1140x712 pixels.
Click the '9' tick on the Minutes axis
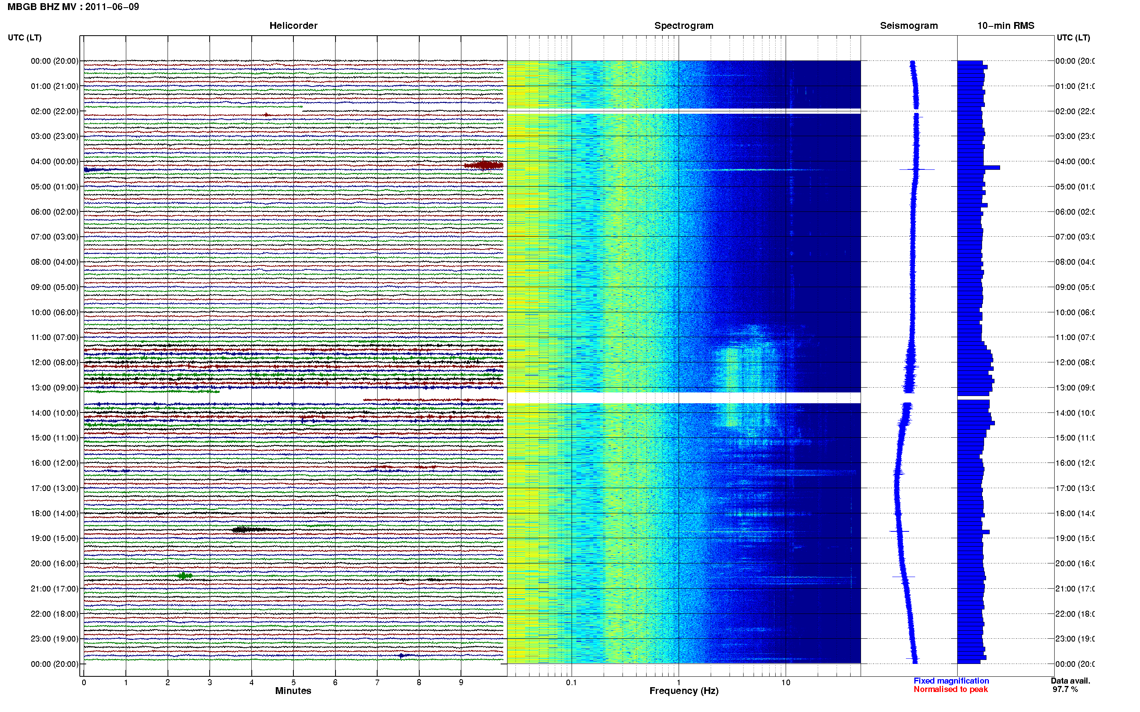pos(461,682)
